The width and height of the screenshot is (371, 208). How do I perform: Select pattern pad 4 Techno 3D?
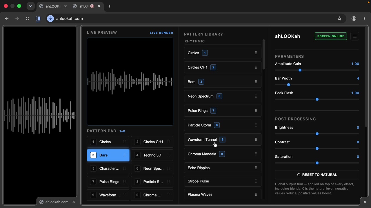tap(152, 155)
